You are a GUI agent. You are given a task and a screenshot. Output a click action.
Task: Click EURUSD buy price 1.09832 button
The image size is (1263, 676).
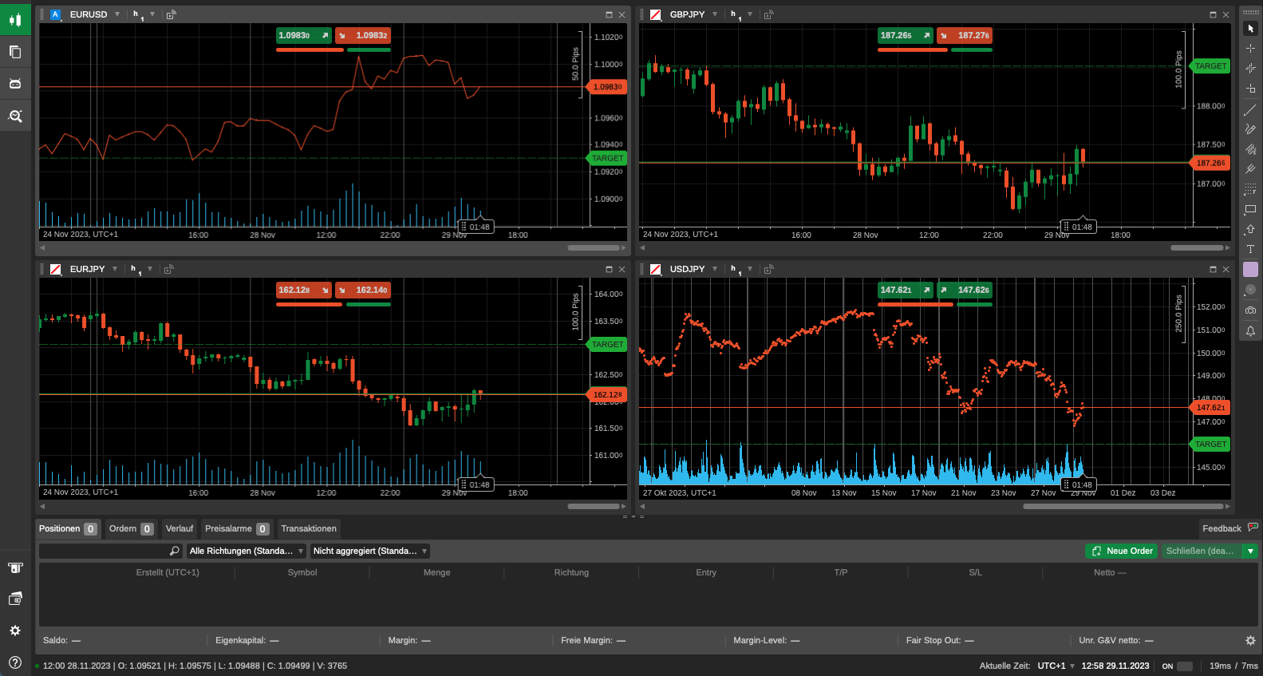363,35
